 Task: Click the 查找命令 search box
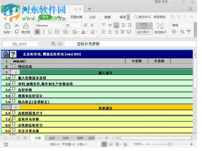point(150,17)
